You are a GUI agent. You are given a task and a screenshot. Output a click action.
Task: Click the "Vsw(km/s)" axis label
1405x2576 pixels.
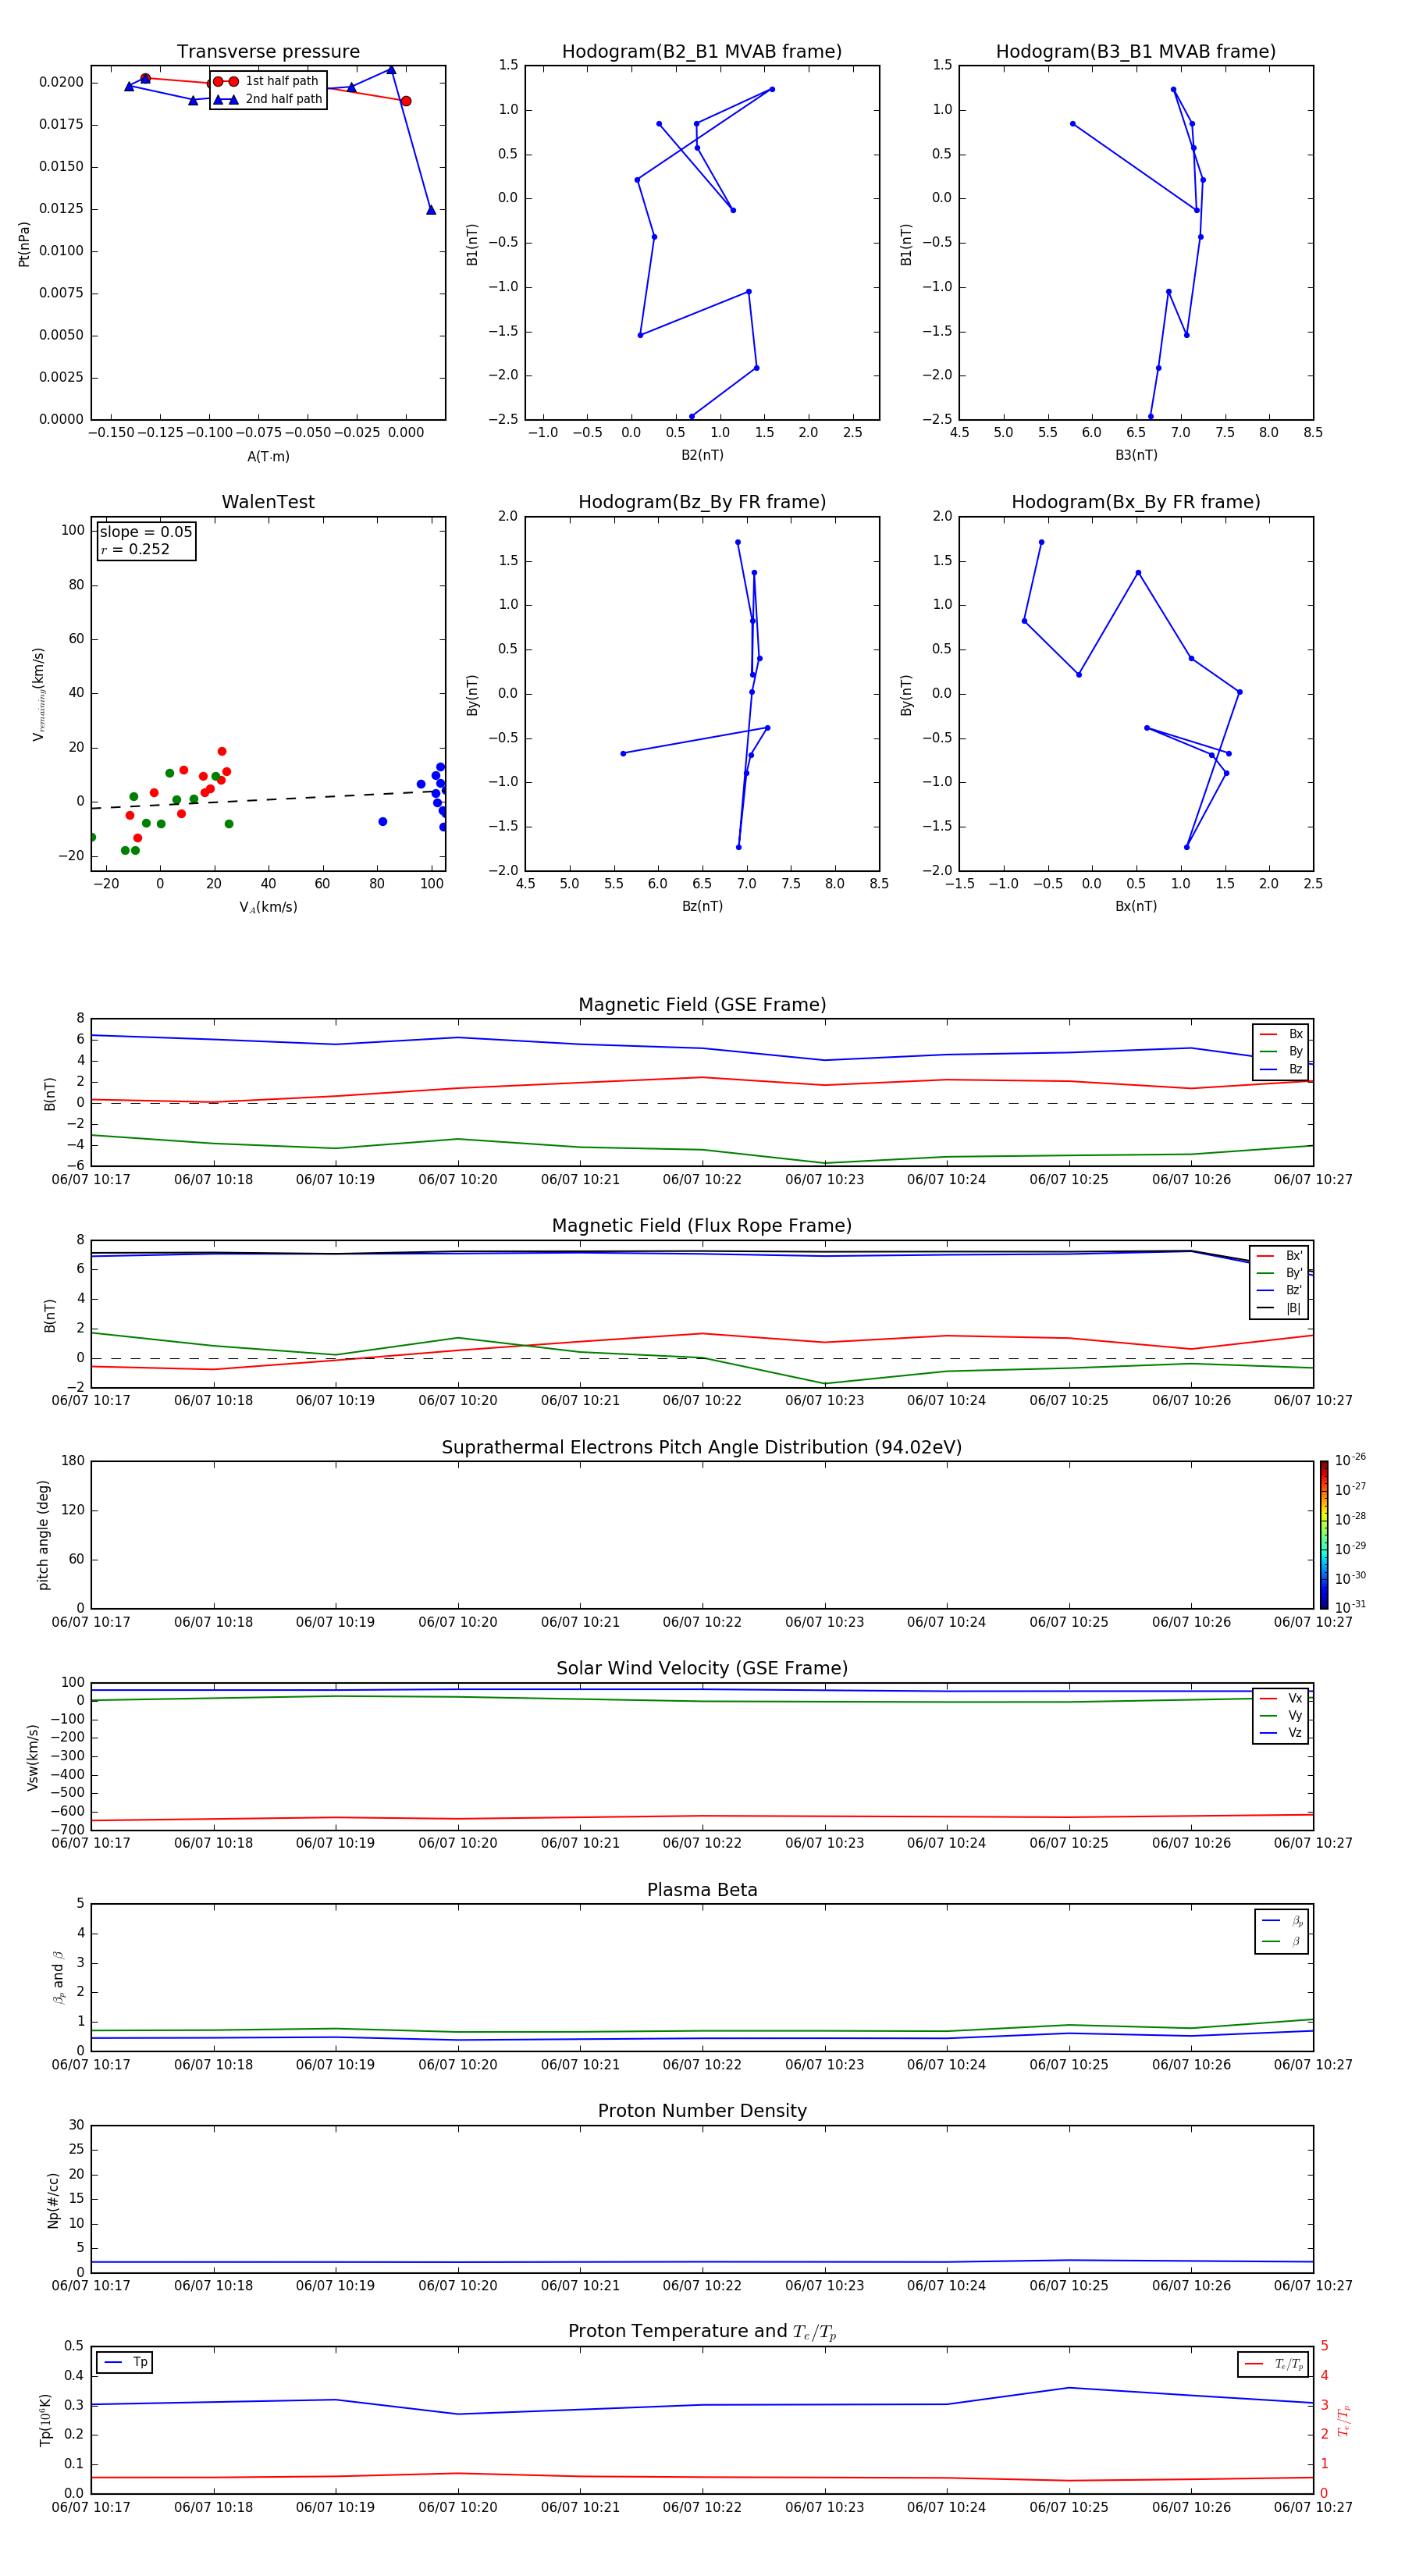point(33,1757)
